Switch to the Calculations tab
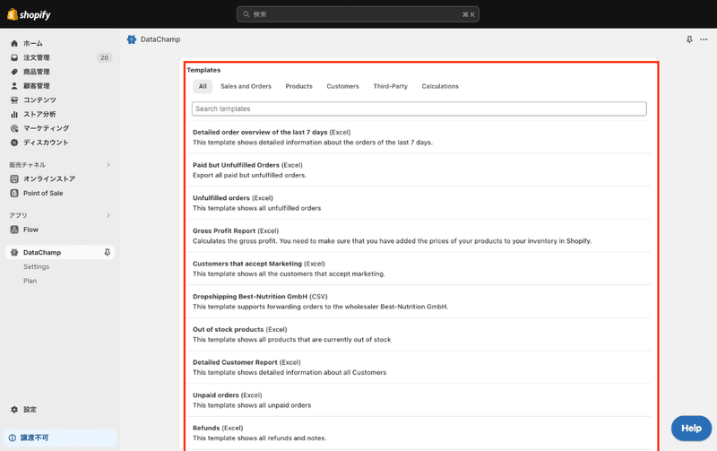717x451 pixels. point(440,86)
